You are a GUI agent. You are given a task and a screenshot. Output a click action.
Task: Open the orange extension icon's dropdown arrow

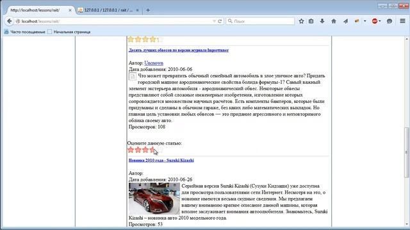coord(365,21)
